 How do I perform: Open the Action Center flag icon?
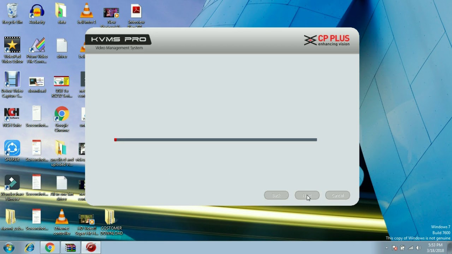[x=395, y=248]
